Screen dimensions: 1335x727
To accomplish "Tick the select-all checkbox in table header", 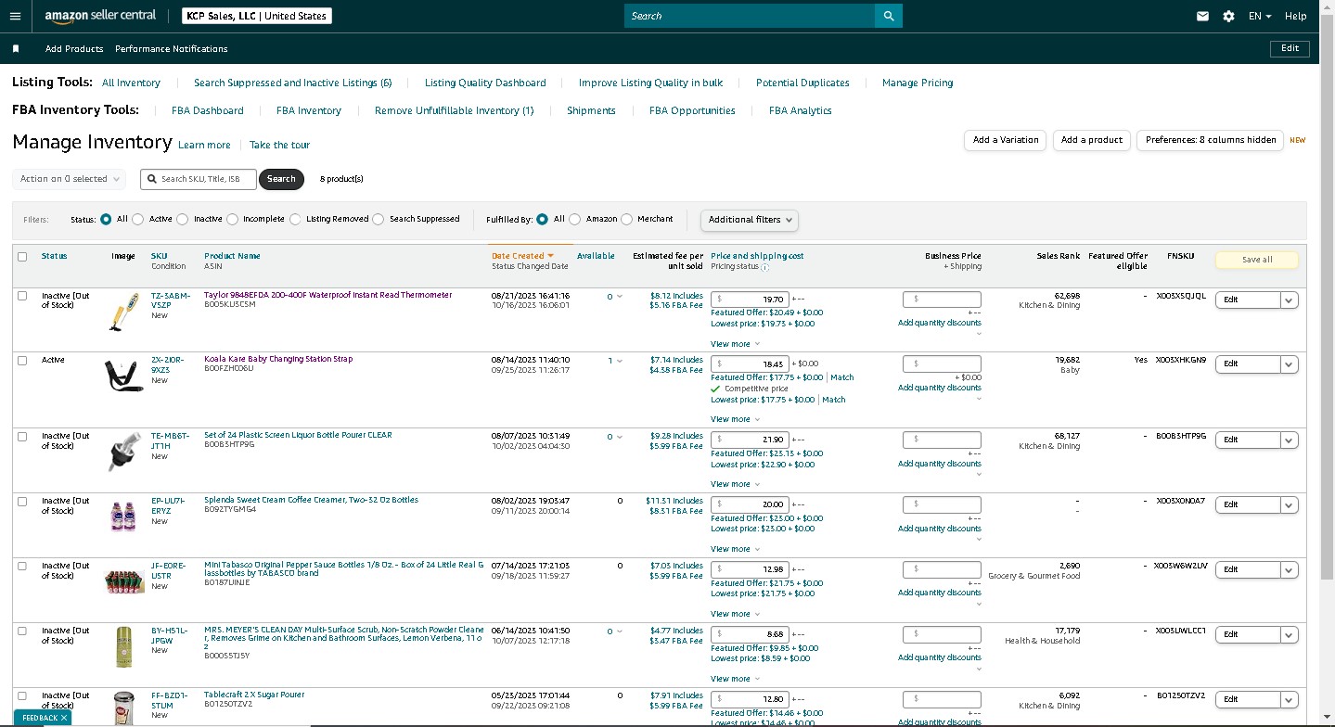I will tap(22, 257).
